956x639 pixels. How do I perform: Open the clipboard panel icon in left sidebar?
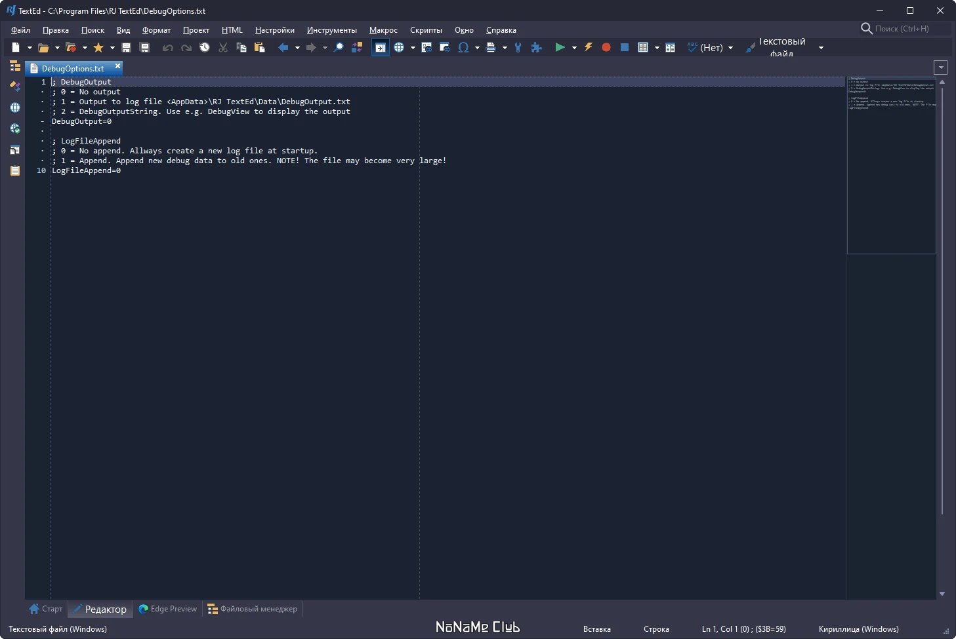[x=15, y=170]
